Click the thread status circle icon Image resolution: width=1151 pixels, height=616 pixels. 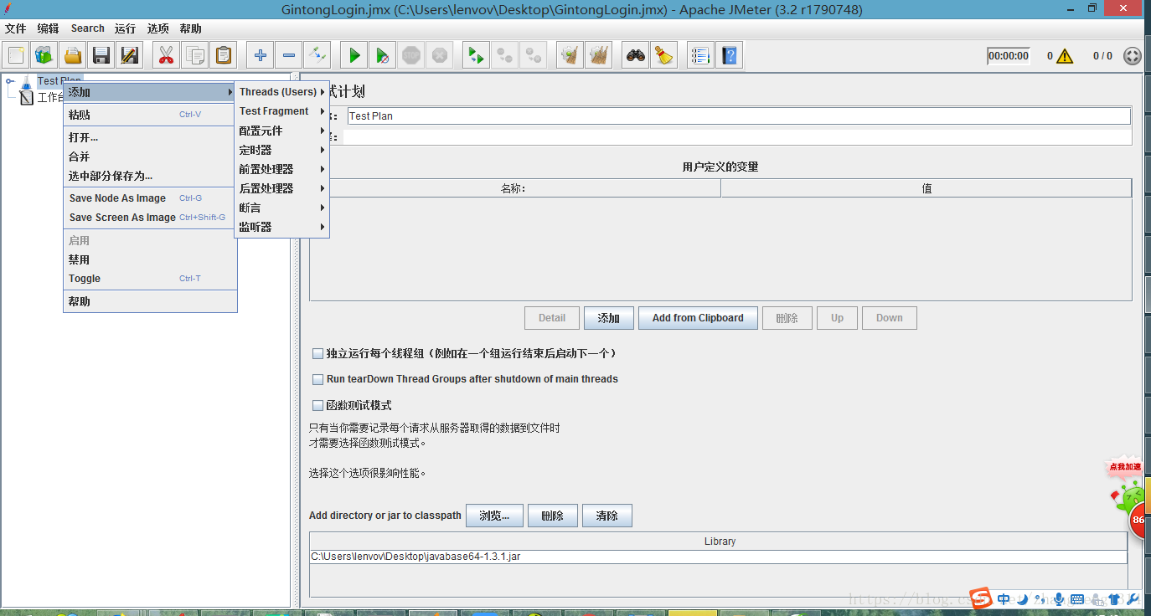click(1132, 56)
